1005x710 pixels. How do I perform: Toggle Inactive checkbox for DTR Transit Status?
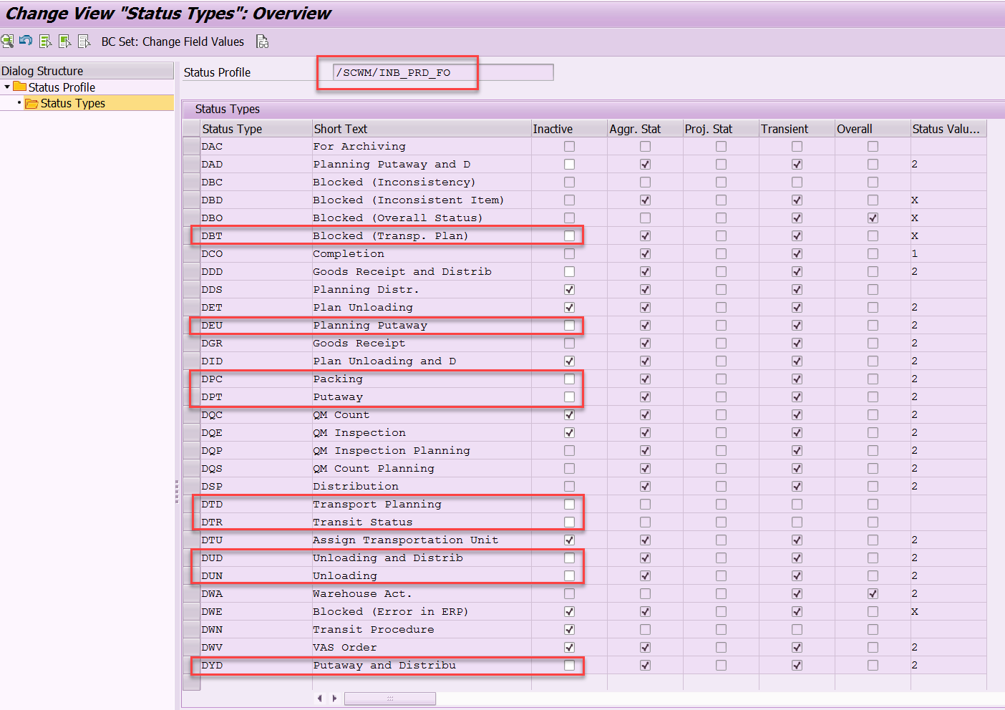click(x=569, y=522)
